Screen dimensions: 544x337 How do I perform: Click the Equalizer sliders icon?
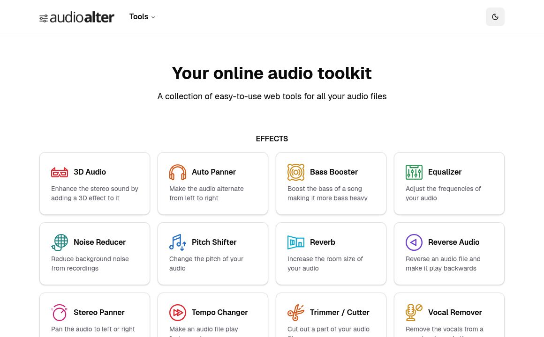pyautogui.click(x=414, y=172)
